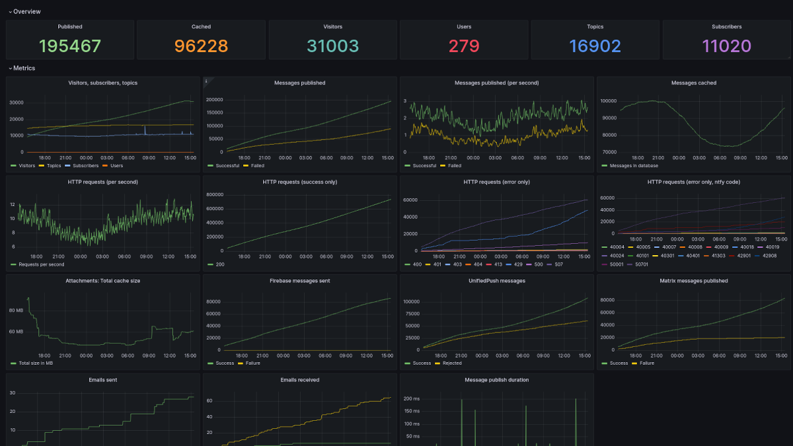Click green swatch beside Firebase Success legend
The height and width of the screenshot is (446, 793).
click(211, 363)
